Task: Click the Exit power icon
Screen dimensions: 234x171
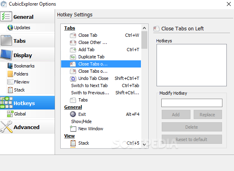Action: 73,114
